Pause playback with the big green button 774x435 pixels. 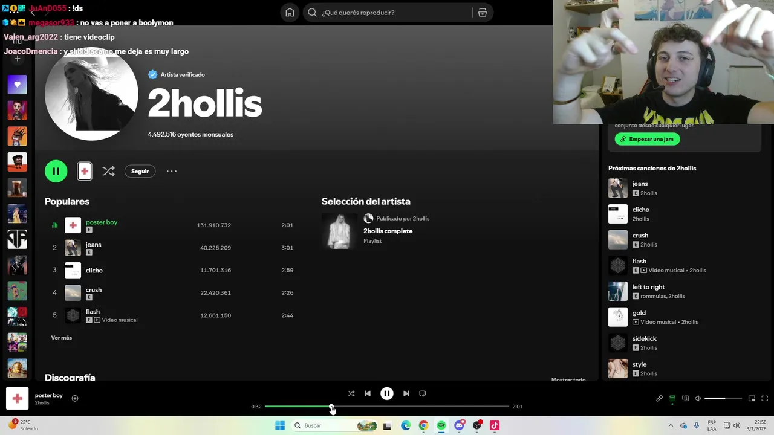click(x=56, y=171)
